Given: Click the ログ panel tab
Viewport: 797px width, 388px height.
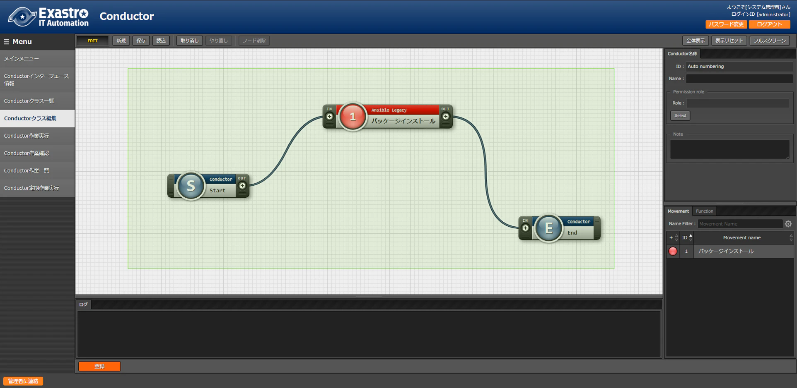Looking at the screenshot, I should click(83, 304).
